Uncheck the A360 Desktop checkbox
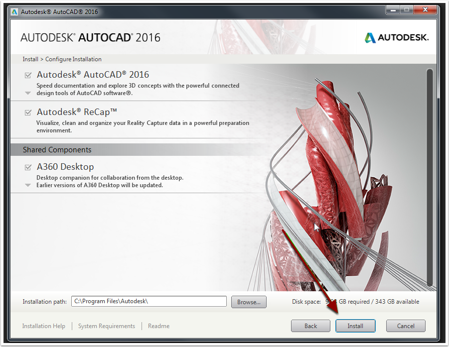 tap(28, 167)
